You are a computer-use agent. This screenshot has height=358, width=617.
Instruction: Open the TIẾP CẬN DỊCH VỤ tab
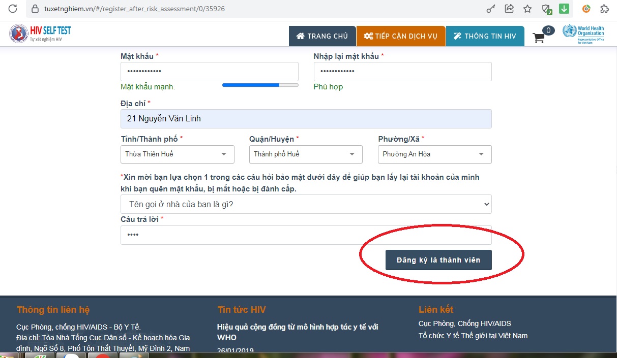coord(401,36)
